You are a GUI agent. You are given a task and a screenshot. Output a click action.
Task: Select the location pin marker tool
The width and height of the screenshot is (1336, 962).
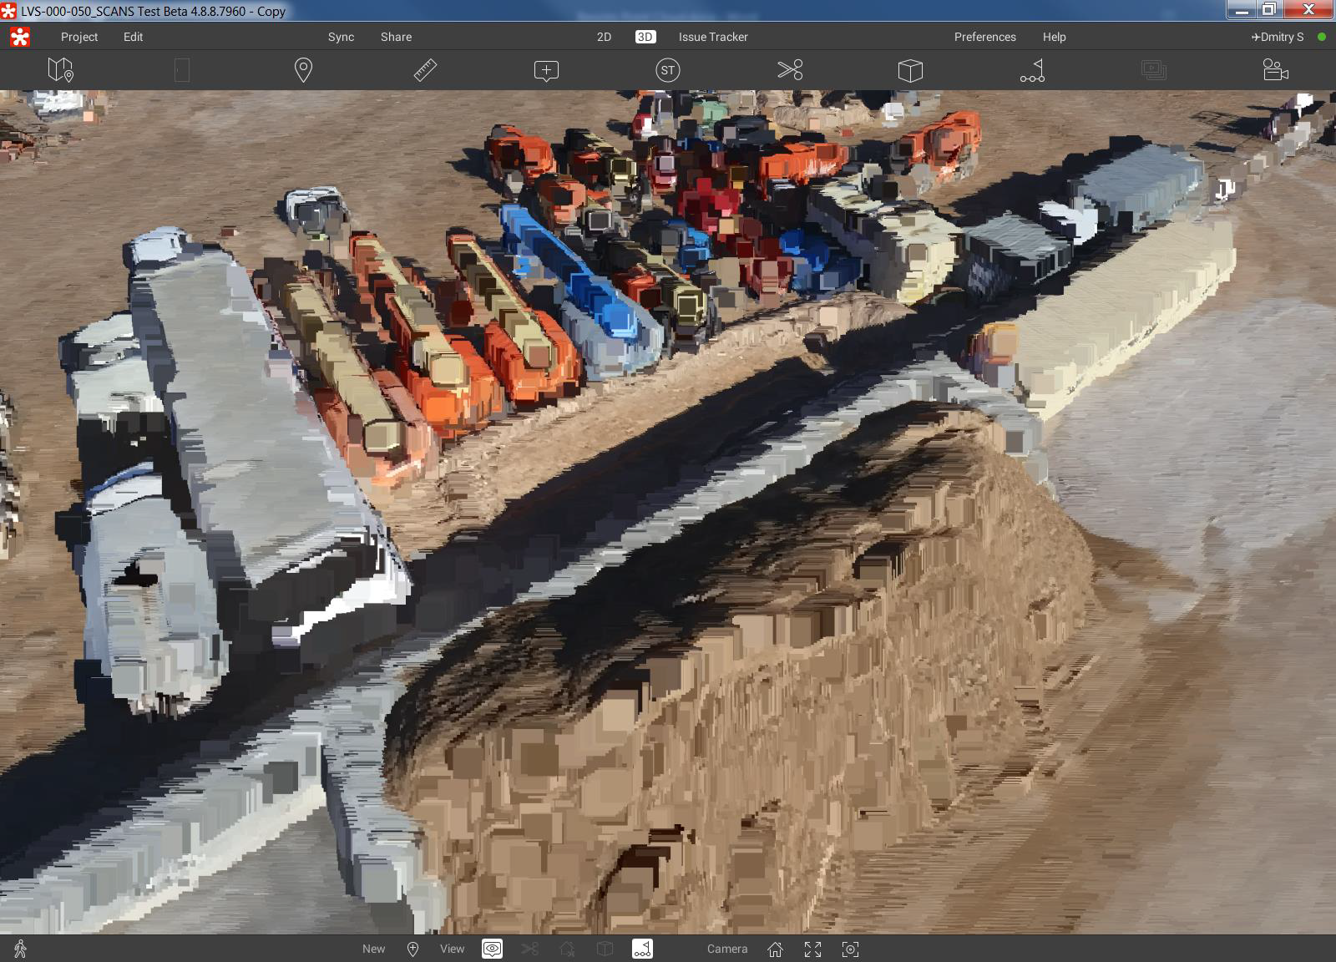(x=303, y=70)
